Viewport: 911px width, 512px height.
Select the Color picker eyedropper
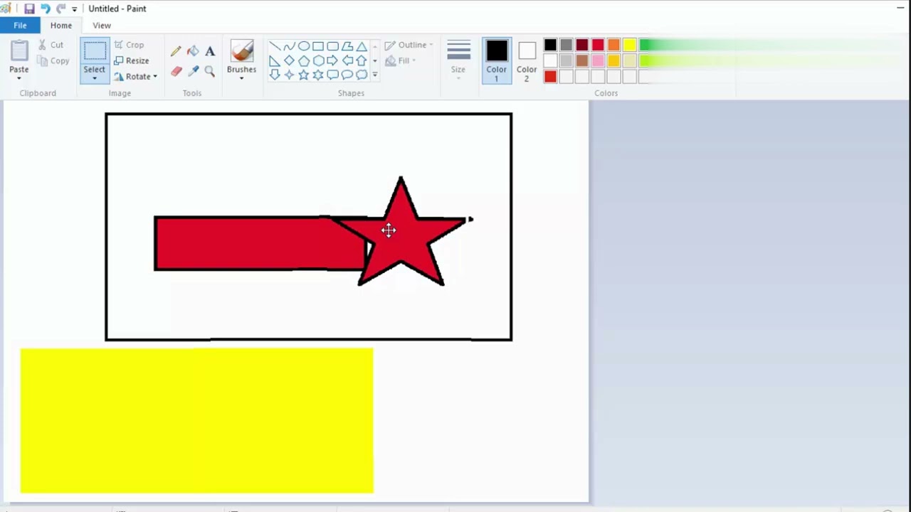(193, 71)
